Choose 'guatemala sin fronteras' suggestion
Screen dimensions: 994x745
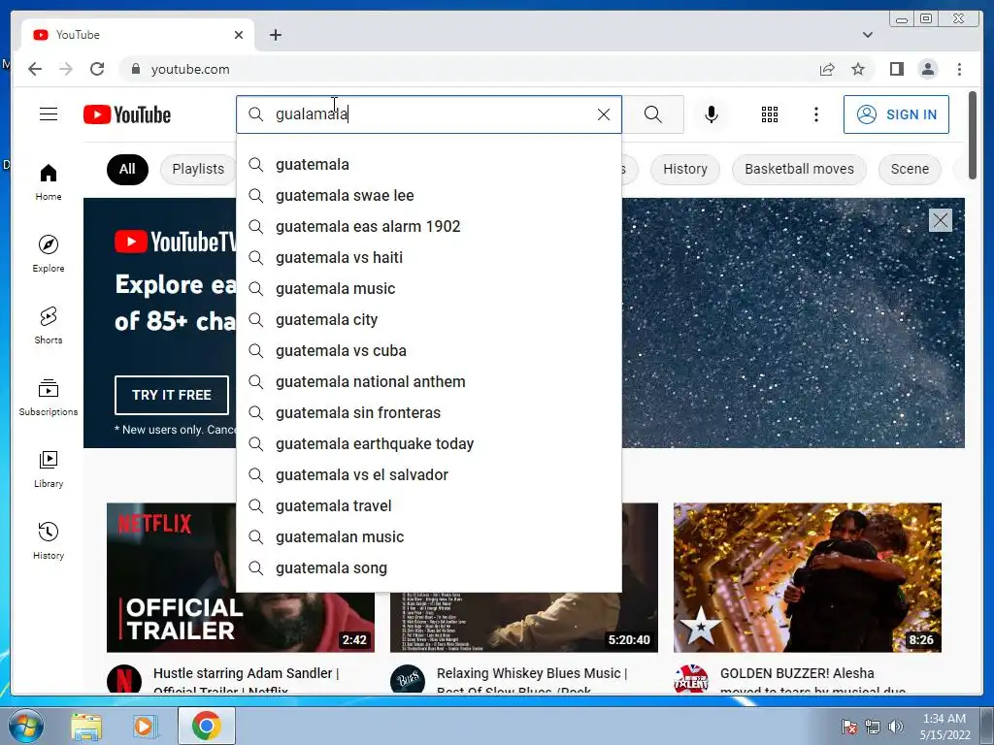[x=429, y=413]
